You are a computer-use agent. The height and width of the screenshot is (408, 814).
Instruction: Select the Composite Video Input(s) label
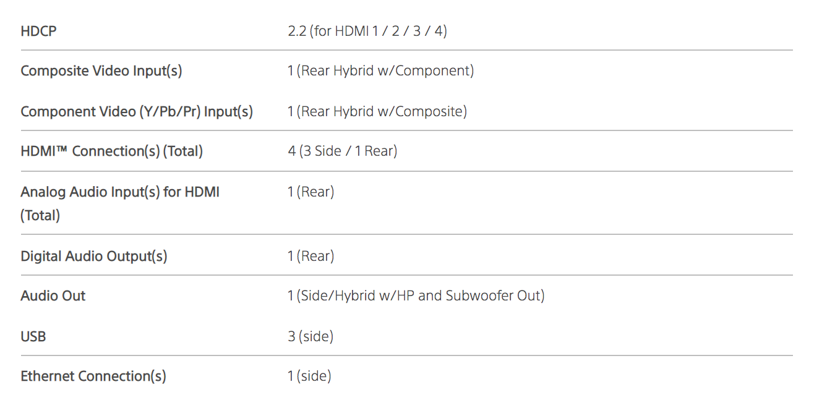coord(101,70)
